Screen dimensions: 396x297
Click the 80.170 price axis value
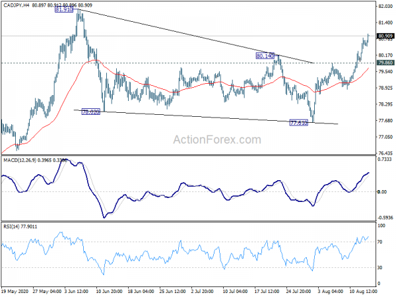385,55
